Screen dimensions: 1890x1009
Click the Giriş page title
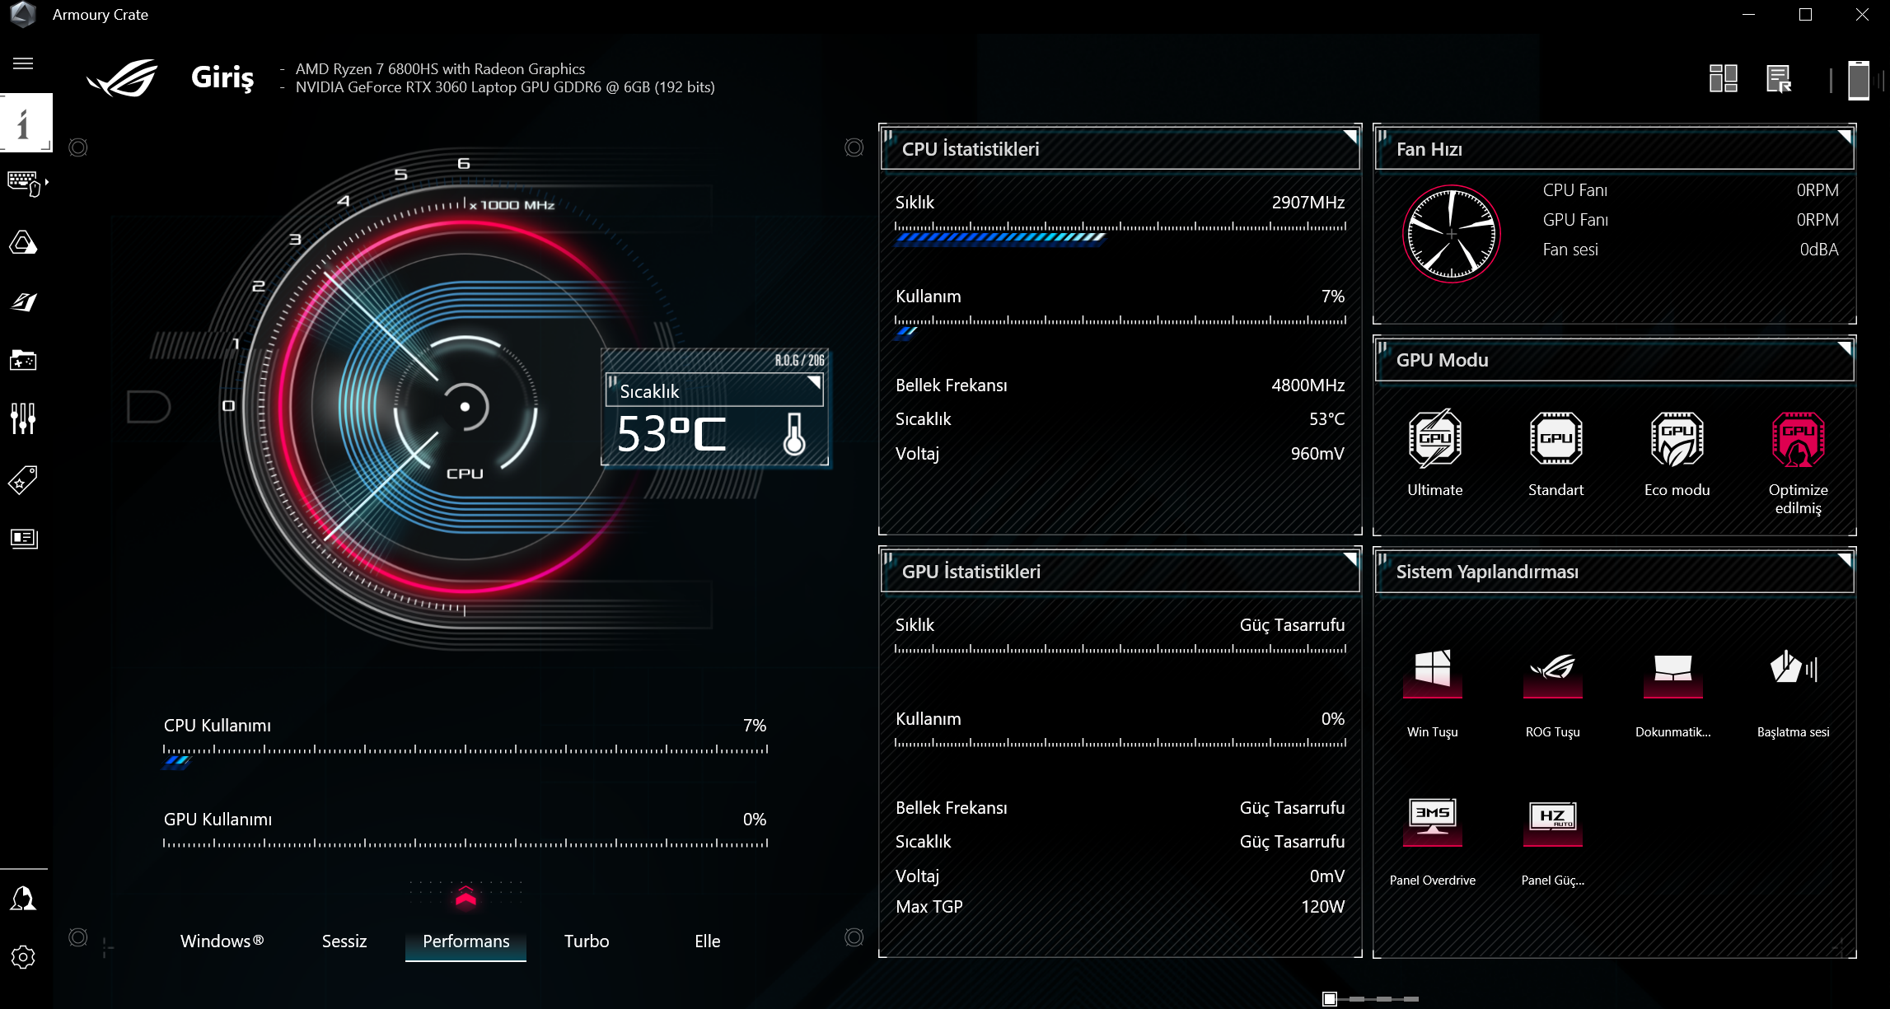222,77
